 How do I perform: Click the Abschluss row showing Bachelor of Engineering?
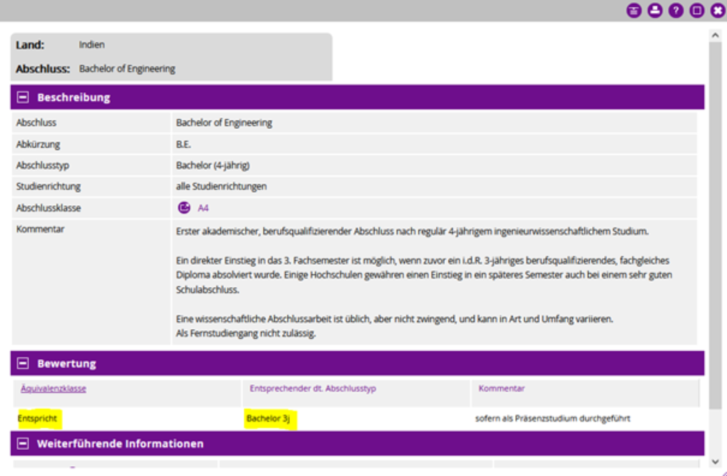pyautogui.click(x=224, y=122)
